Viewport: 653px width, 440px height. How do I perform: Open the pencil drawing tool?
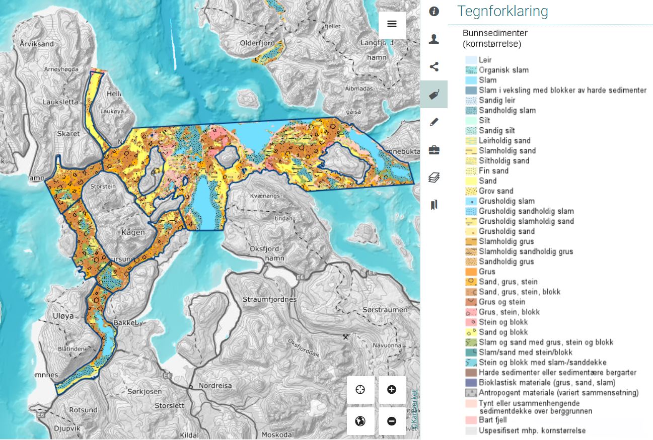[433, 122]
